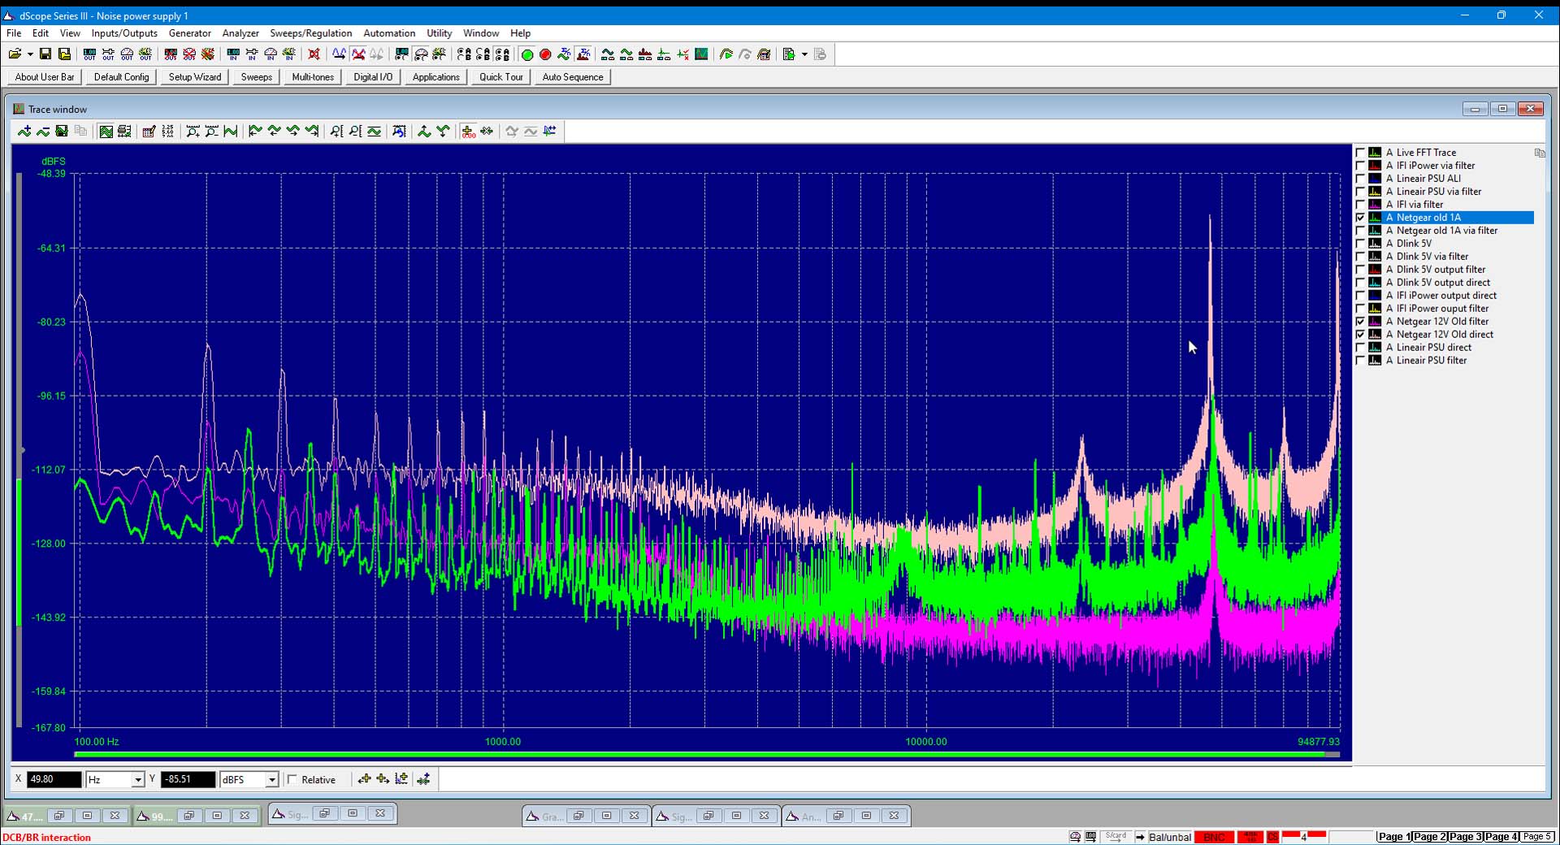Click the copy legend icon beside trace list
This screenshot has height=845, width=1560.
click(x=1540, y=153)
